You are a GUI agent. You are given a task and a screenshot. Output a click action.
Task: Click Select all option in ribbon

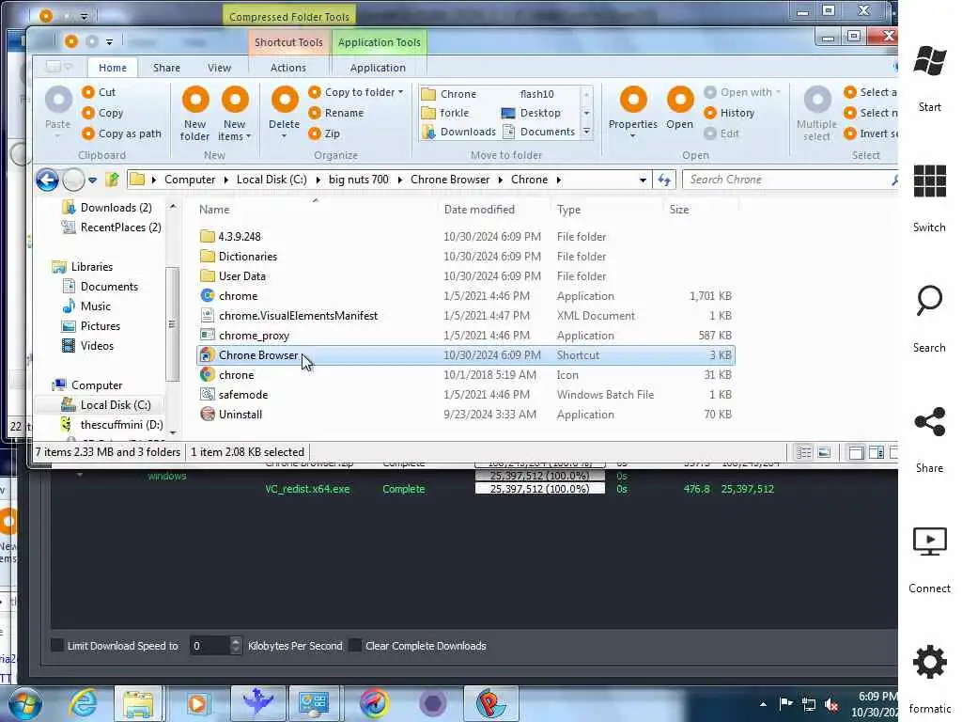coord(870,92)
